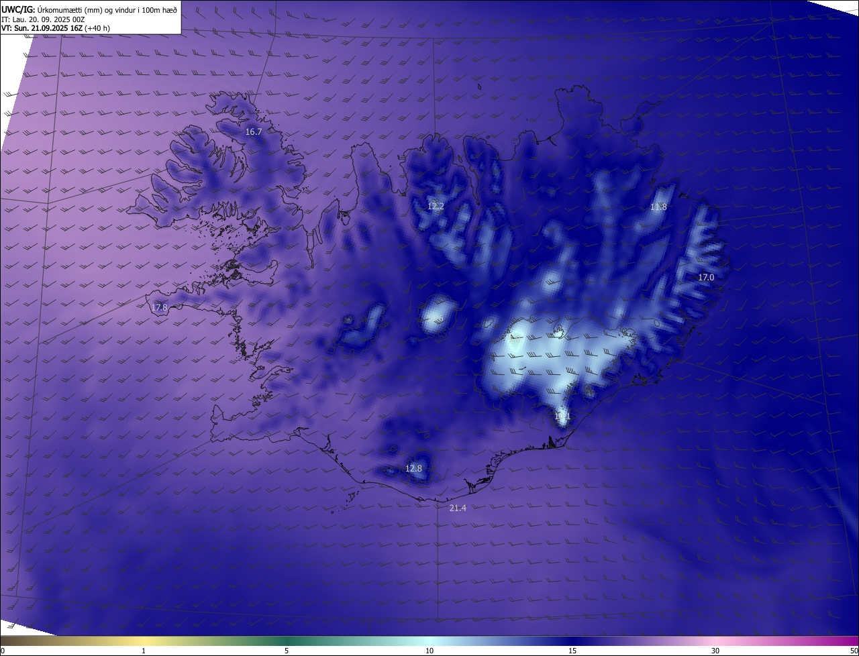This screenshot has height=656, width=859.
Task: Click the 'VT: Sun. 21.09.2025 16Z (+40 h)' line
Action: [56, 28]
